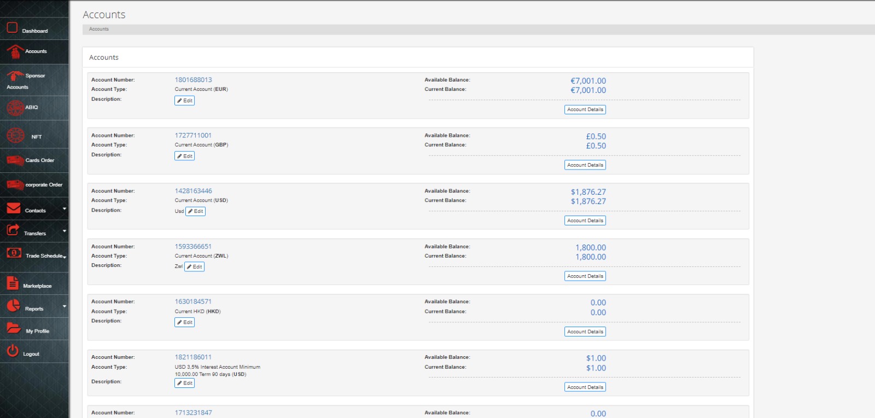Select Accounts in the sidebar menu
875x418 pixels.
pos(36,51)
